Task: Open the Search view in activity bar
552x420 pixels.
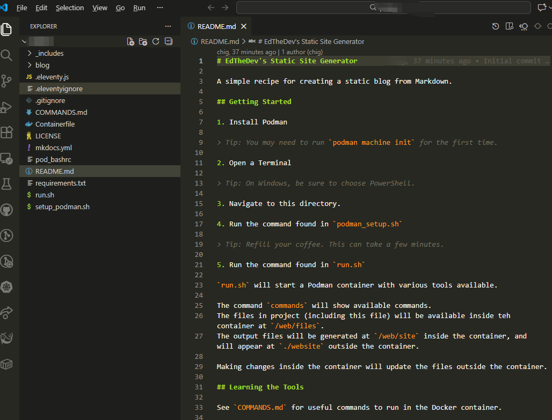Action: tap(6, 55)
